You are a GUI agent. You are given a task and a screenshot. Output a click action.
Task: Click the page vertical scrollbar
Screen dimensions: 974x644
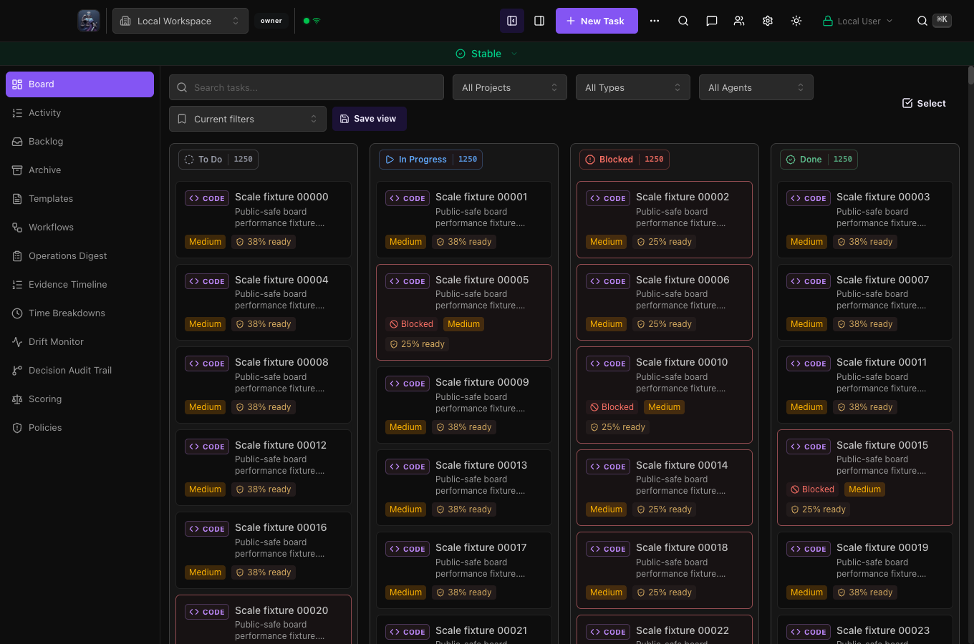[x=970, y=74]
